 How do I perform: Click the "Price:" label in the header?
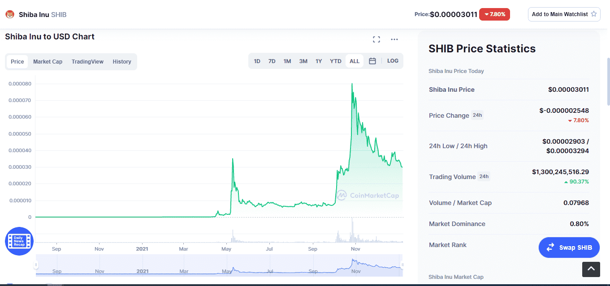[x=422, y=14]
